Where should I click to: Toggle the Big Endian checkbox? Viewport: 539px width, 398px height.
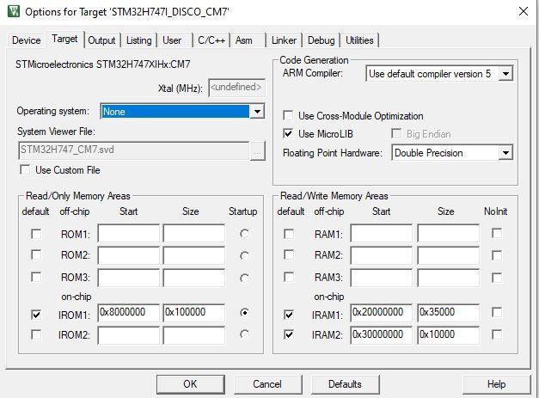(396, 133)
